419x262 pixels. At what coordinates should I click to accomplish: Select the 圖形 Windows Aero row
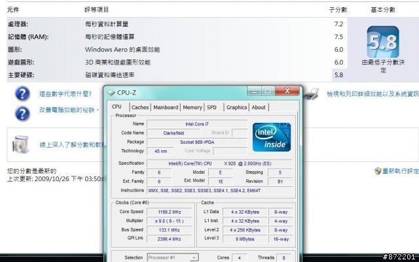(177, 50)
